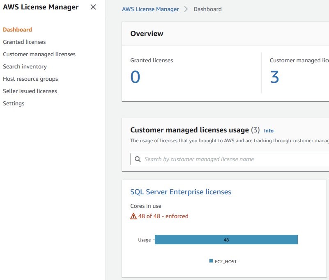Click the blue usage bar showing 48

click(x=226, y=239)
